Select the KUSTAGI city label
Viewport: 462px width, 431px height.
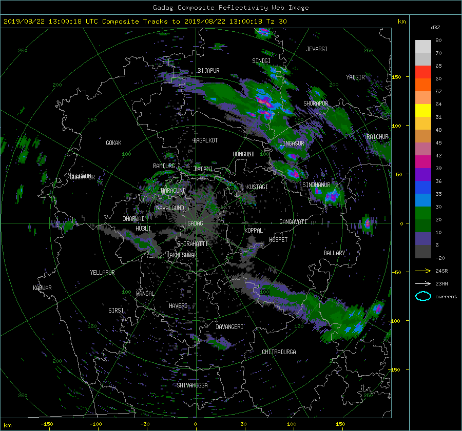coord(257,187)
